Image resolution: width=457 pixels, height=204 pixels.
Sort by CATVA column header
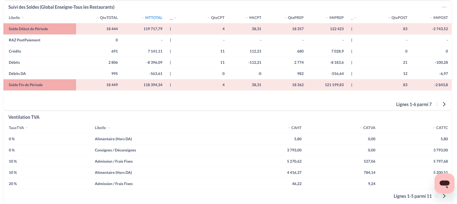coord(369,128)
